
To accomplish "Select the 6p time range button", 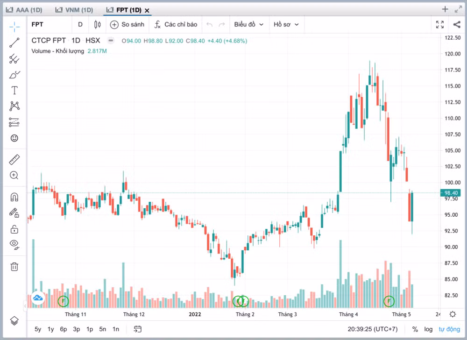I will click(x=63, y=329).
